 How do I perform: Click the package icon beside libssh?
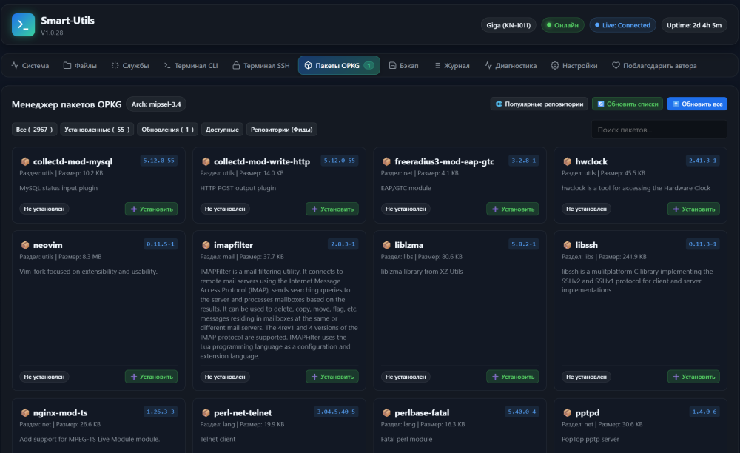pyautogui.click(x=568, y=245)
